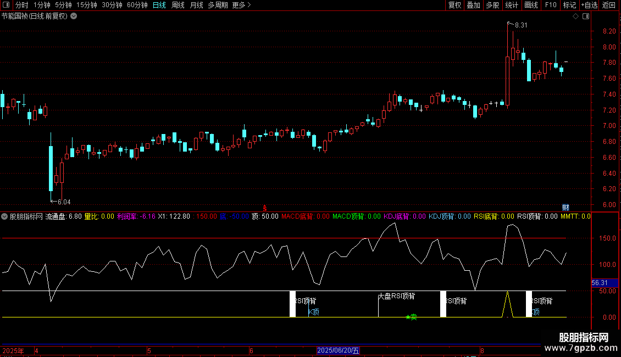Image resolution: width=621 pixels, height=357 pixels.
Task: Click the 6.04 low price label
Action: click(64, 202)
